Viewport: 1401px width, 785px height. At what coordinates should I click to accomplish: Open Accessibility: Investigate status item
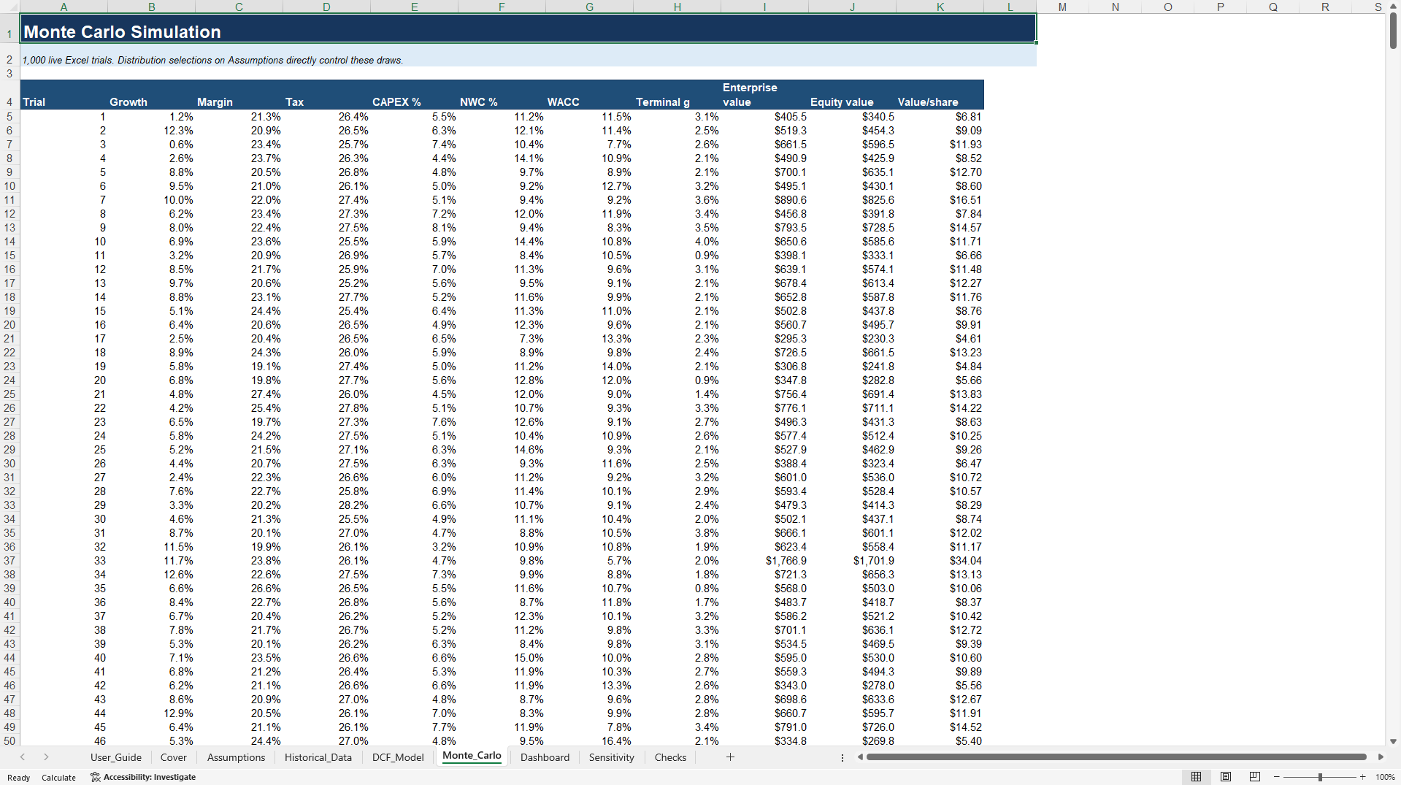click(x=143, y=777)
